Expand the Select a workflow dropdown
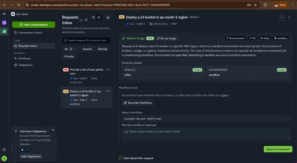Image resolution: width=297 pixels, height=163 pixels. (206, 119)
